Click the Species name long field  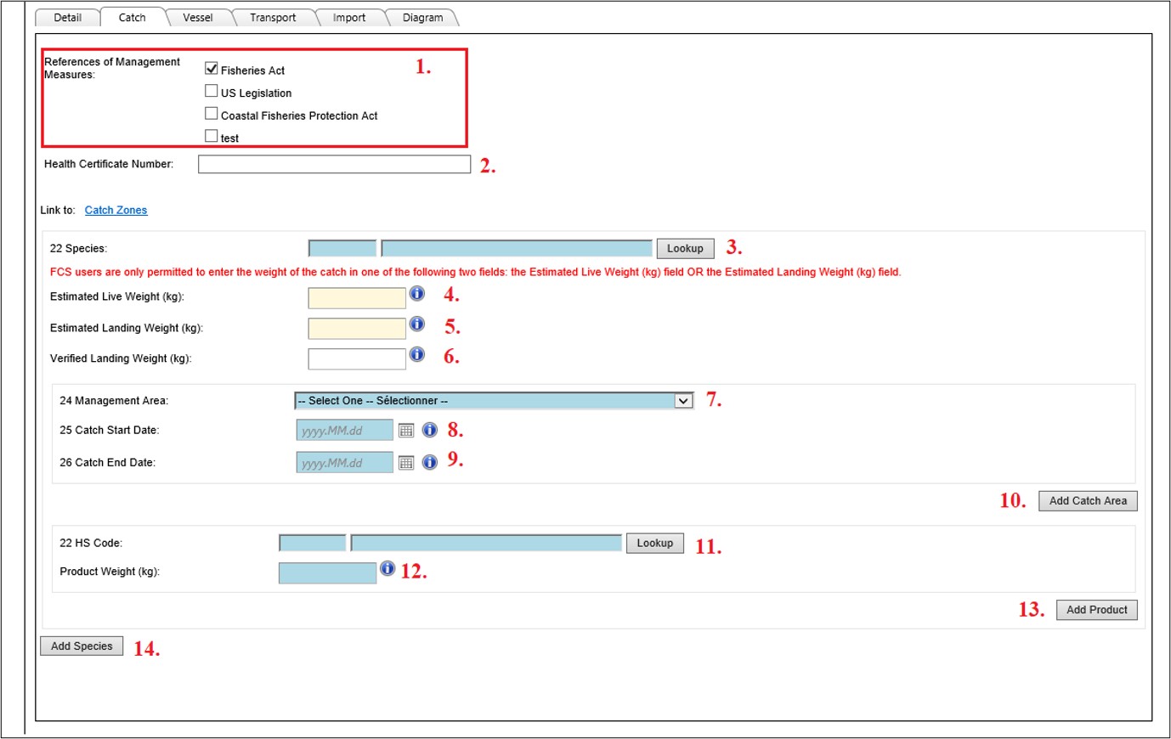tap(517, 249)
